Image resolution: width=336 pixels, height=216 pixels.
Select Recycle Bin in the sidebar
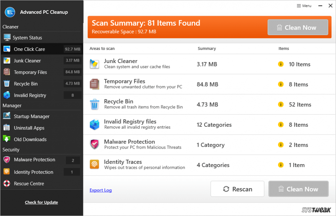coord(42,84)
